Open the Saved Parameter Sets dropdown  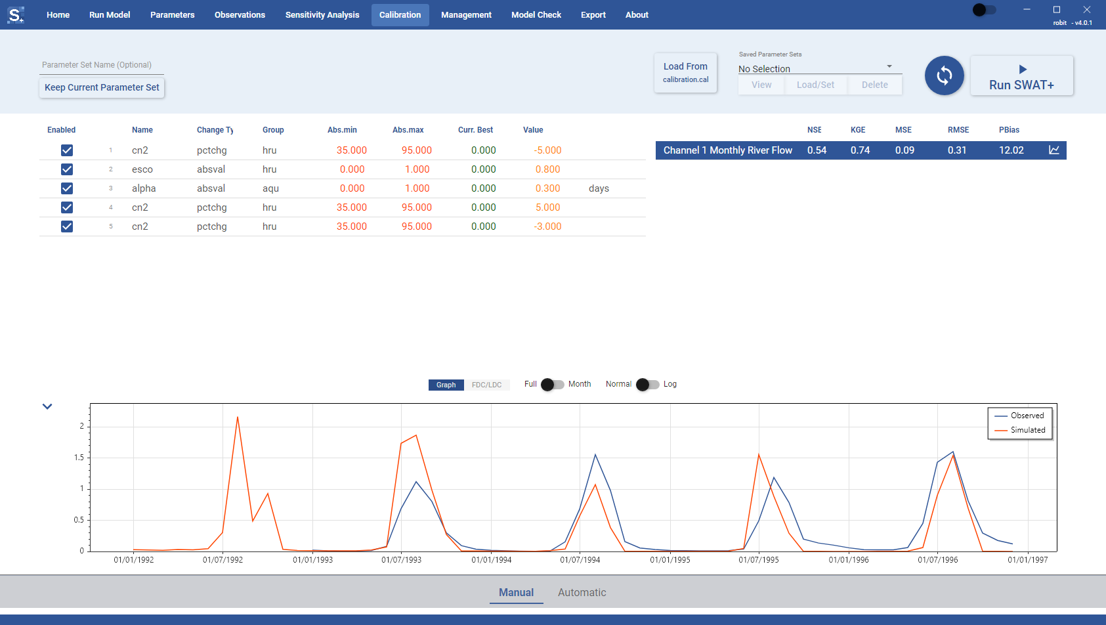tap(820, 68)
